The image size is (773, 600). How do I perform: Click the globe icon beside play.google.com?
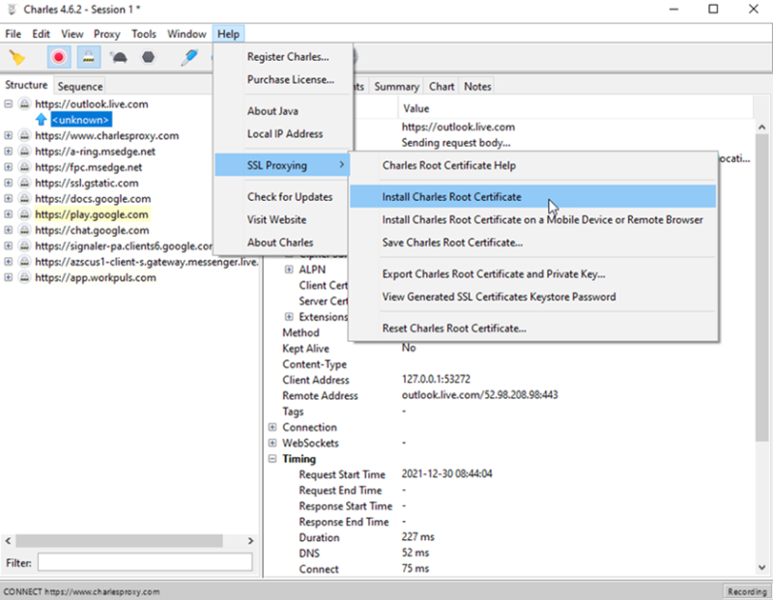[24, 214]
